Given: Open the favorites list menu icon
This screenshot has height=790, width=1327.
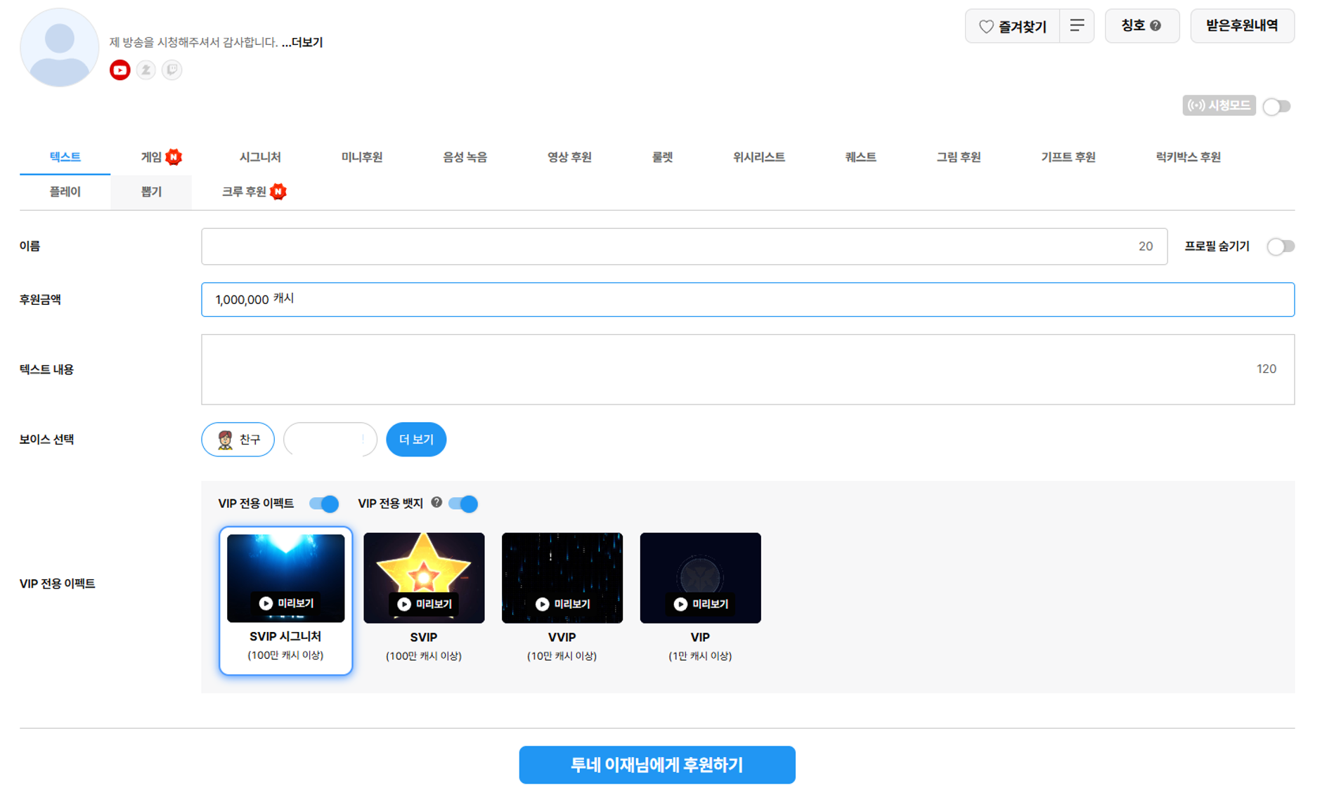Looking at the screenshot, I should [x=1077, y=26].
